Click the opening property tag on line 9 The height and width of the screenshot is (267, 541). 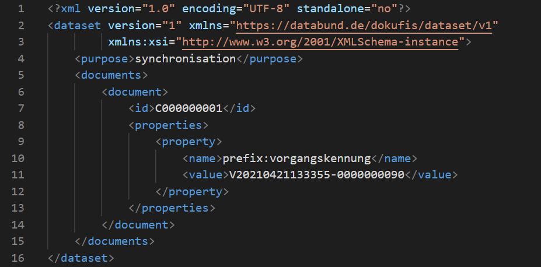(189, 142)
